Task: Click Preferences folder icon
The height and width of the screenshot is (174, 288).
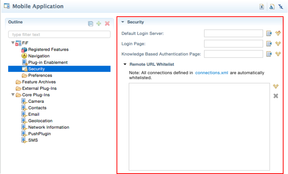Action: click(24, 75)
